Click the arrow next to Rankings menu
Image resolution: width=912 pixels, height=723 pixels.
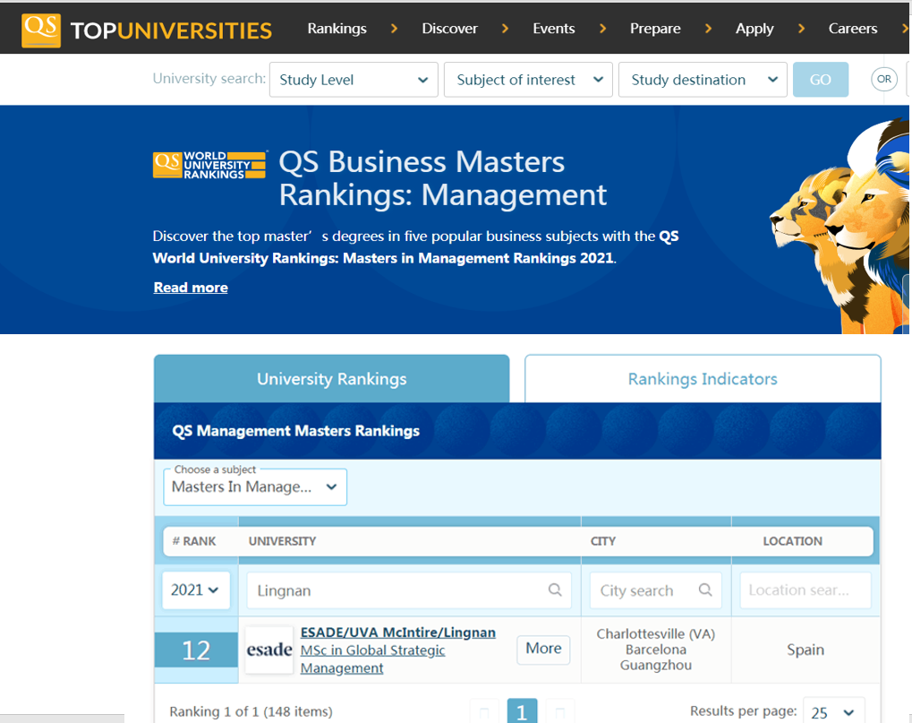(394, 29)
